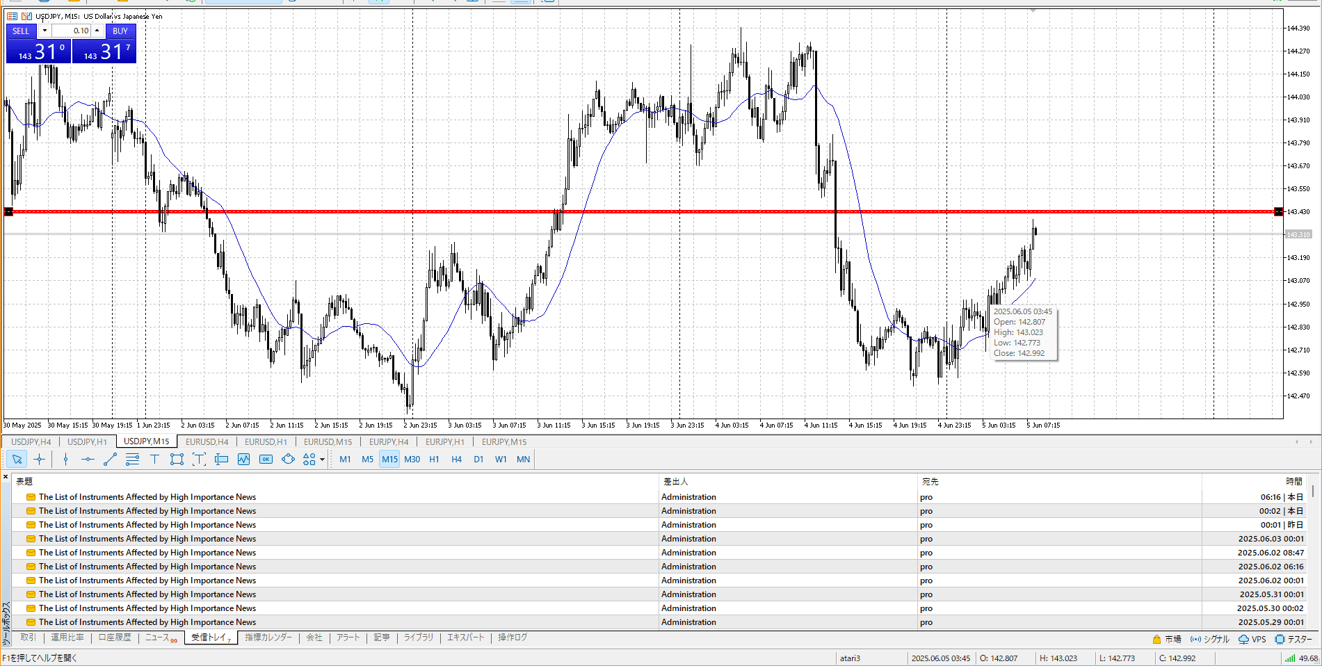Open the 指標カレンダー tab

coord(268,637)
